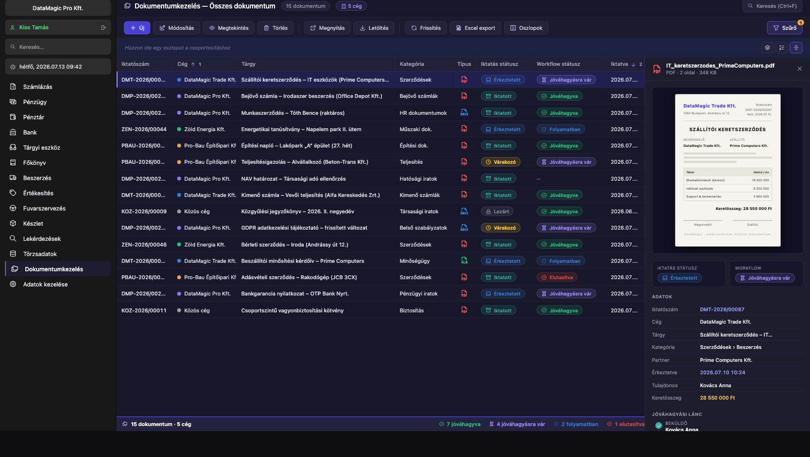
Task: Click the PDF icon in Bankgarancia nyilatkozat row
Action: 464,294
